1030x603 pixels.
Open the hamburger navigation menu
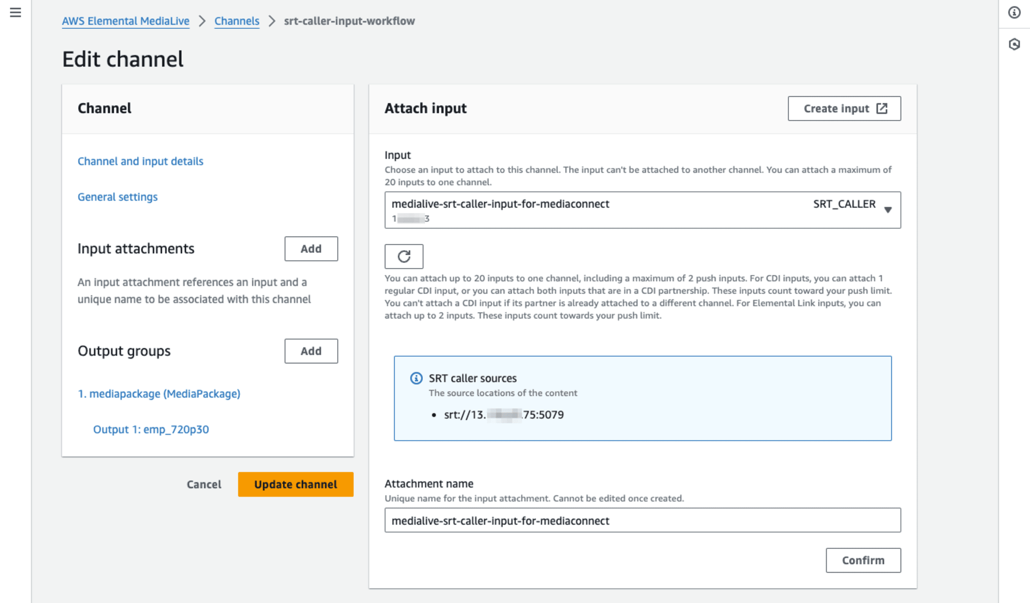[x=15, y=12]
